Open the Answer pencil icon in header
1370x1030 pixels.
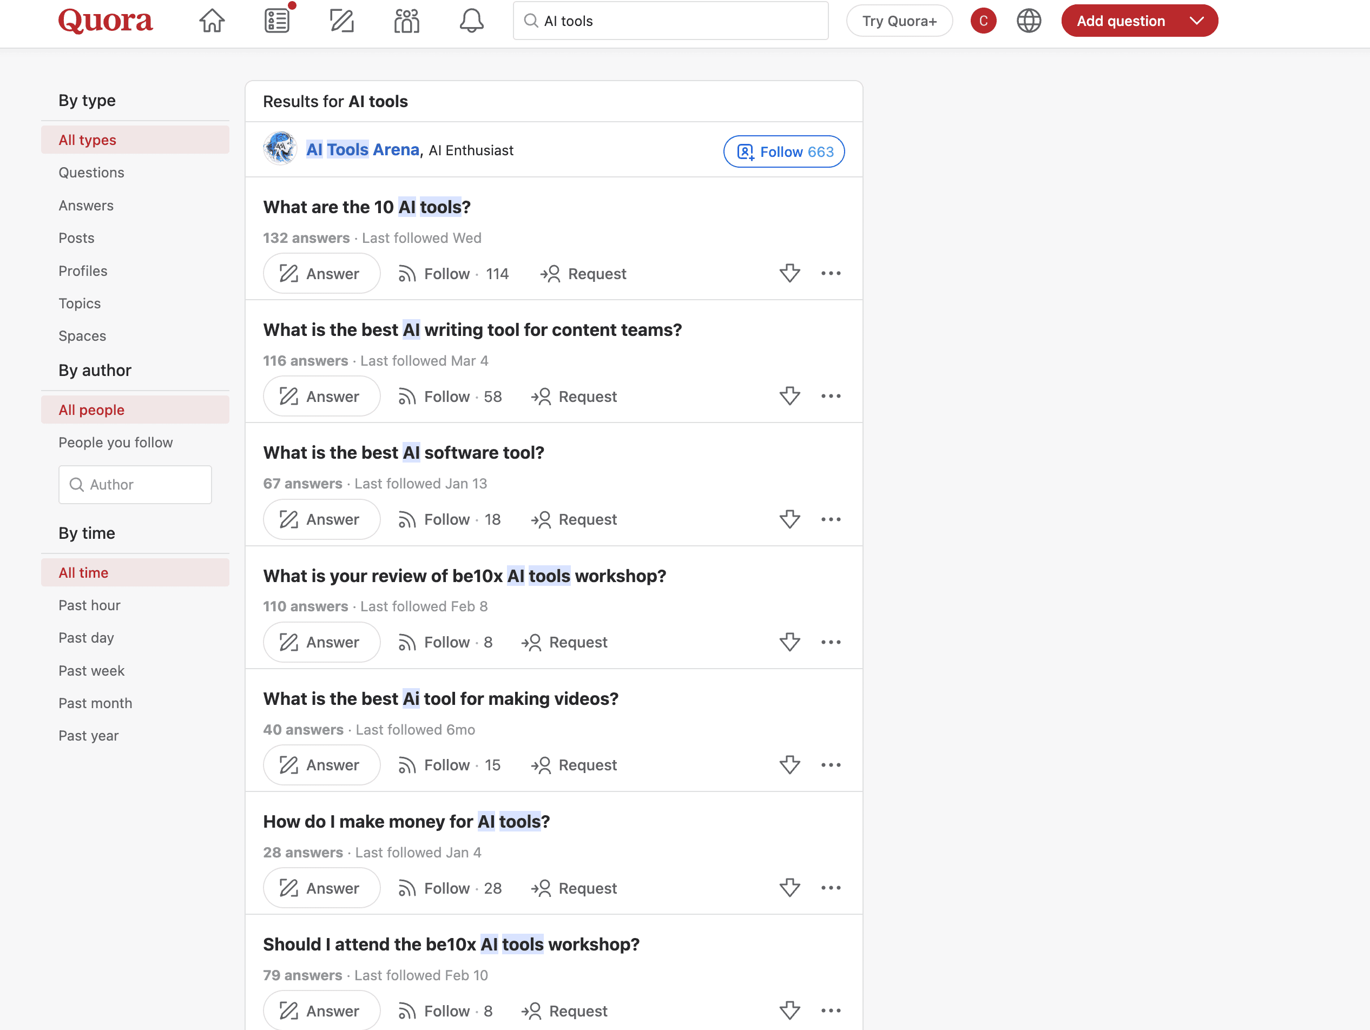341,21
